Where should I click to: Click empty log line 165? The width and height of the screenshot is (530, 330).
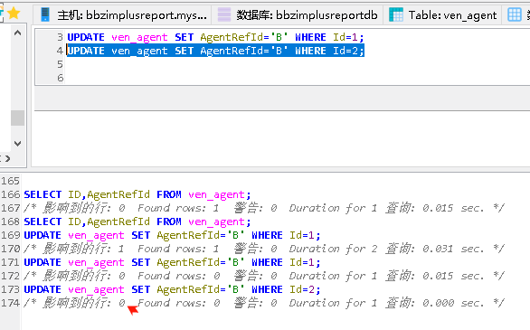click(276, 181)
